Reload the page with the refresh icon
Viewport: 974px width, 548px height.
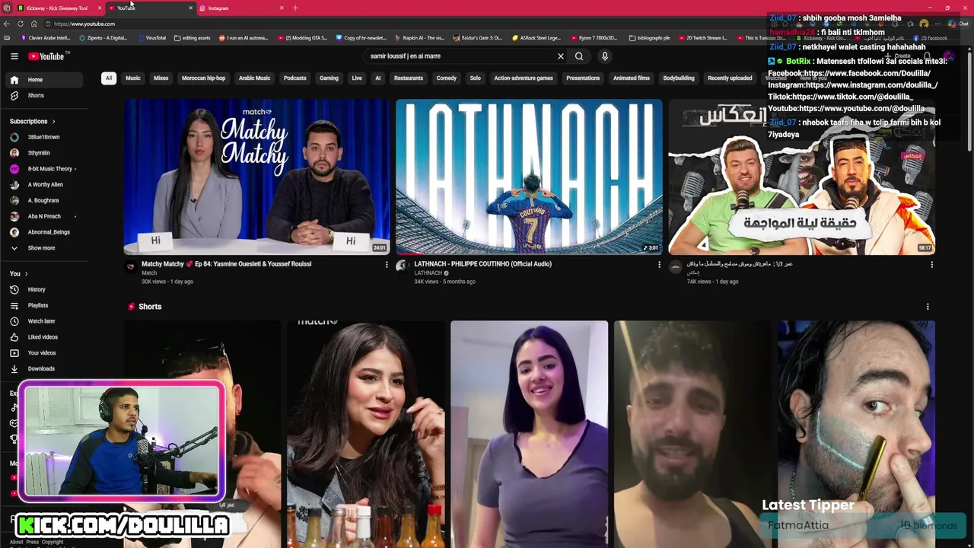click(21, 24)
